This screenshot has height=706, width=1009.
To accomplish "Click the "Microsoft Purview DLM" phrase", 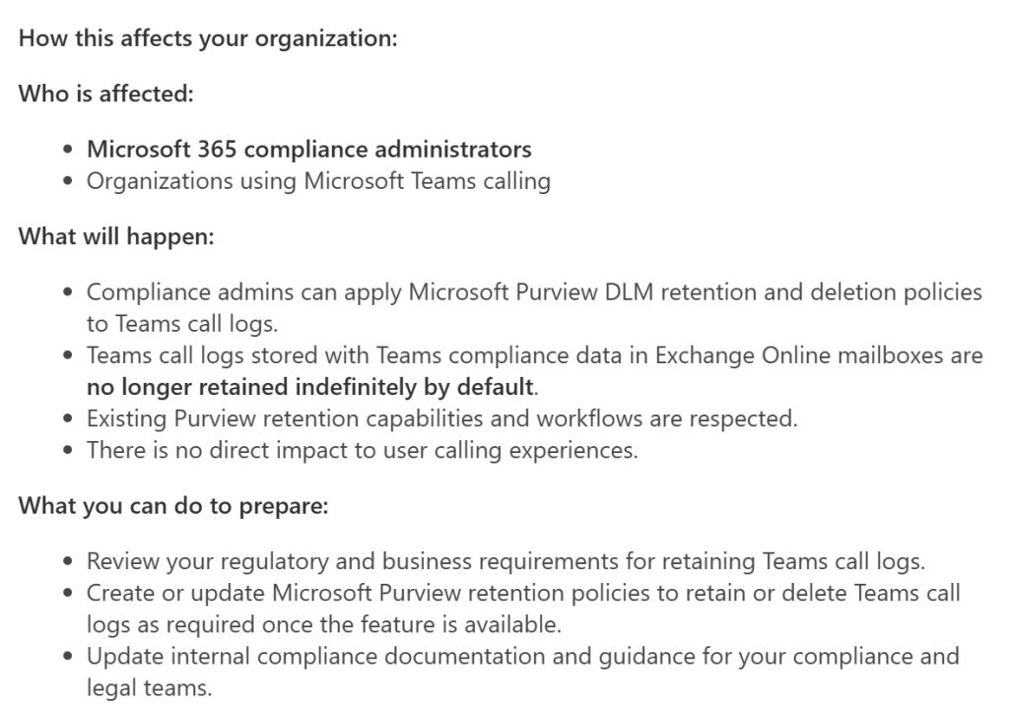I will click(x=508, y=292).
